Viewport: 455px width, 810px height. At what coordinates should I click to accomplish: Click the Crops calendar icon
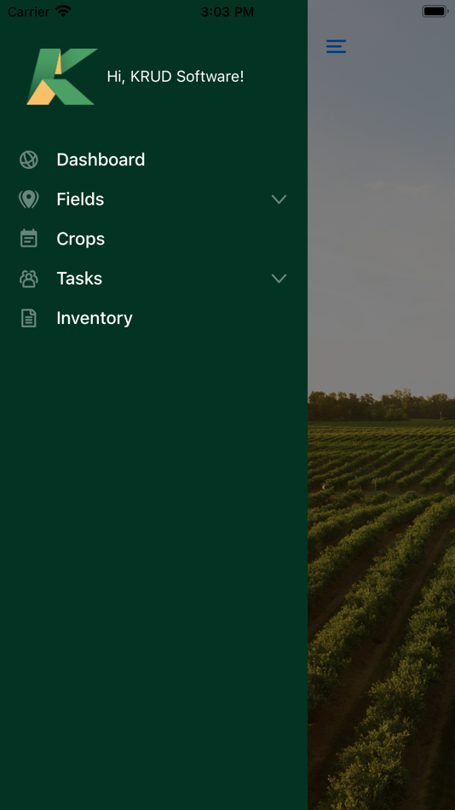pyautogui.click(x=29, y=239)
